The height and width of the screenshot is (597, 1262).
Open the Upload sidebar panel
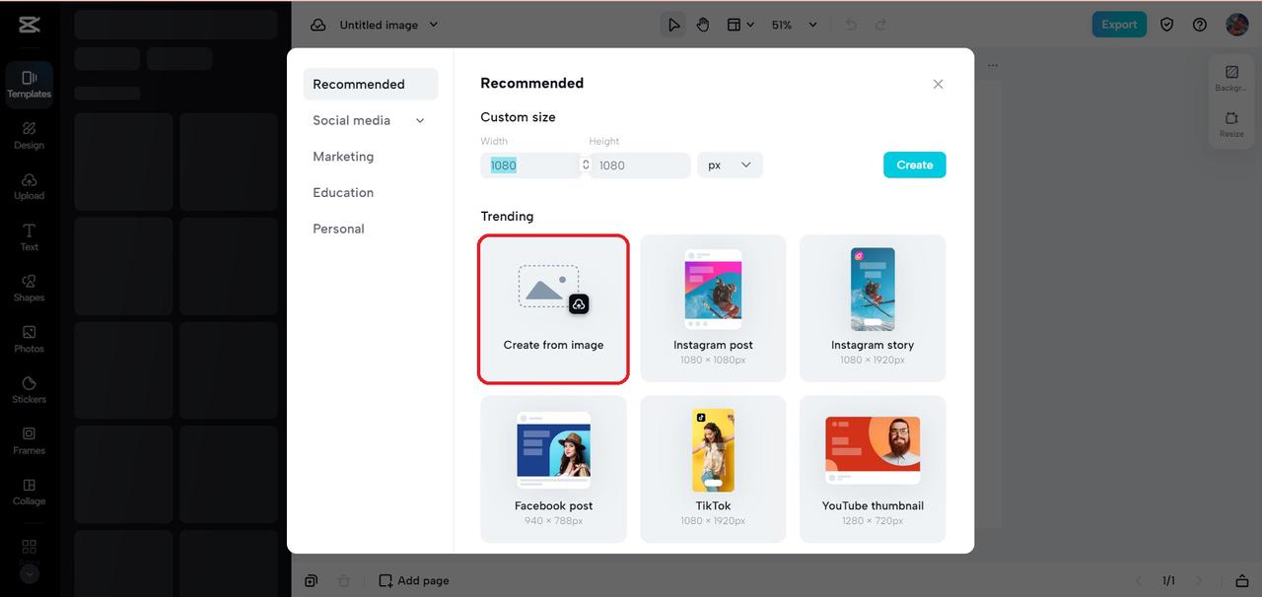pyautogui.click(x=29, y=186)
